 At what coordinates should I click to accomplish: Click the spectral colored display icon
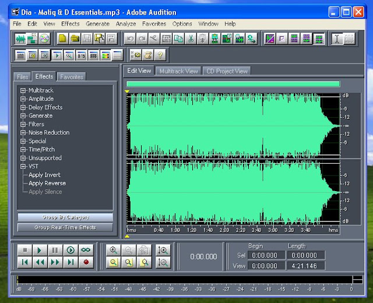105,55
